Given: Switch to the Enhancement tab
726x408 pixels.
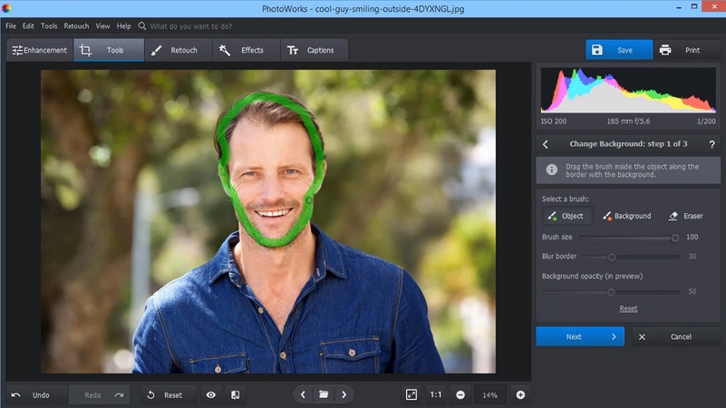Looking at the screenshot, I should pyautogui.click(x=40, y=50).
